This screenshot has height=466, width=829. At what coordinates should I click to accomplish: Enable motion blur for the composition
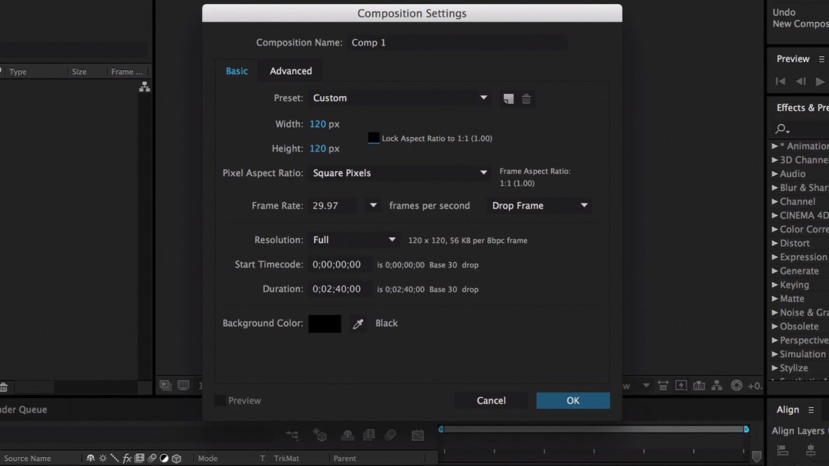pos(391,434)
